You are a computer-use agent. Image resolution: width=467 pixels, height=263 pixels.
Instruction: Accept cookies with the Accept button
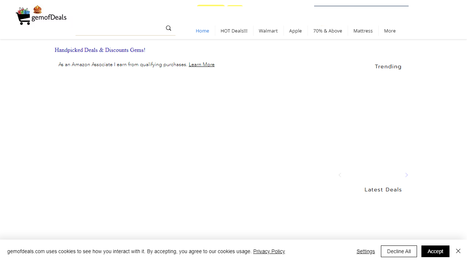pos(435,251)
